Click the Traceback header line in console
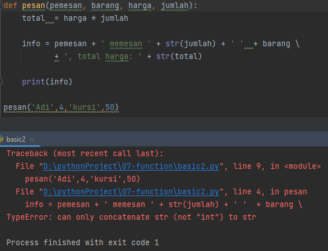The image size is (328, 251). (84, 153)
